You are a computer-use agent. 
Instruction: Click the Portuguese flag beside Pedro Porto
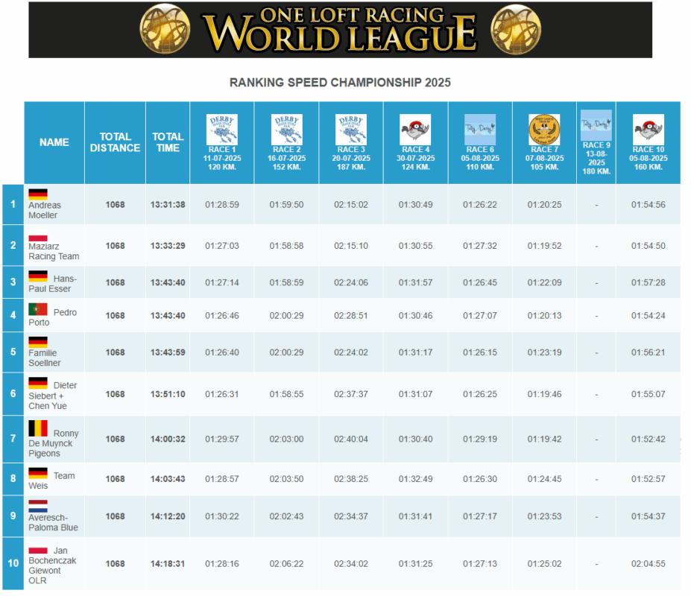pos(38,309)
